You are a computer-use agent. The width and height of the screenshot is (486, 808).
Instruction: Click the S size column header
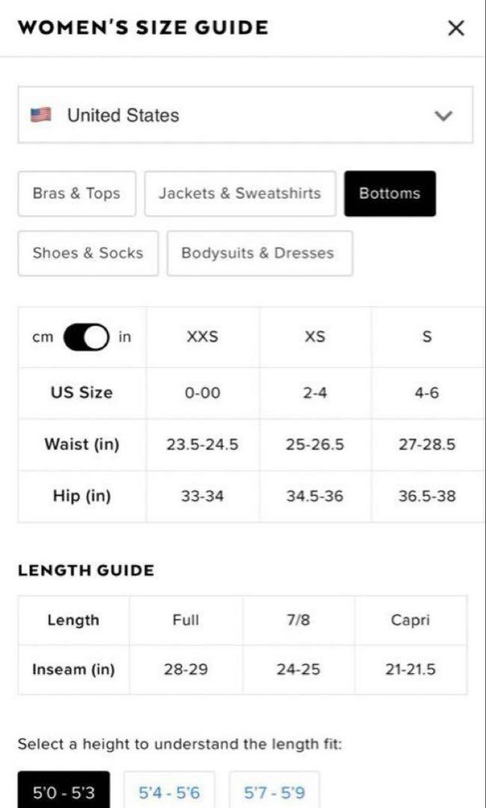tap(428, 337)
